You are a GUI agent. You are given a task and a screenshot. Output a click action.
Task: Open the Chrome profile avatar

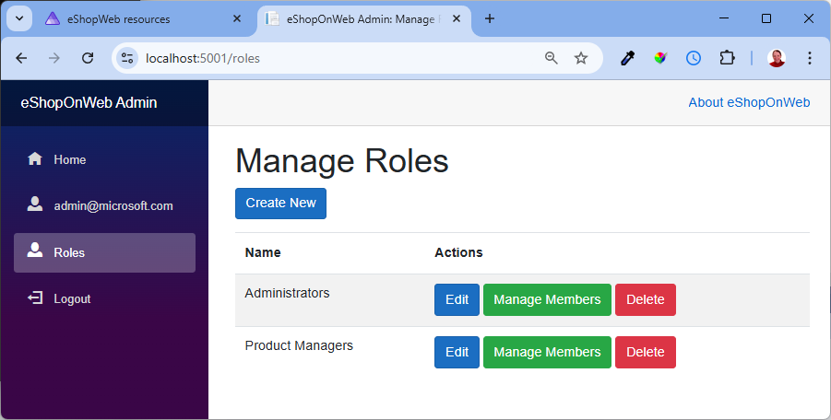pyautogui.click(x=777, y=58)
